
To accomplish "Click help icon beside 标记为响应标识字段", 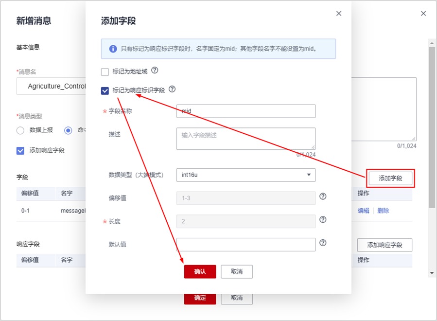I will click(x=172, y=89).
